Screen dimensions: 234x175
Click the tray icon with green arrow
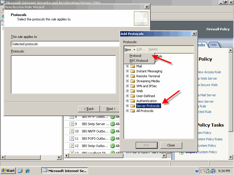208,171
